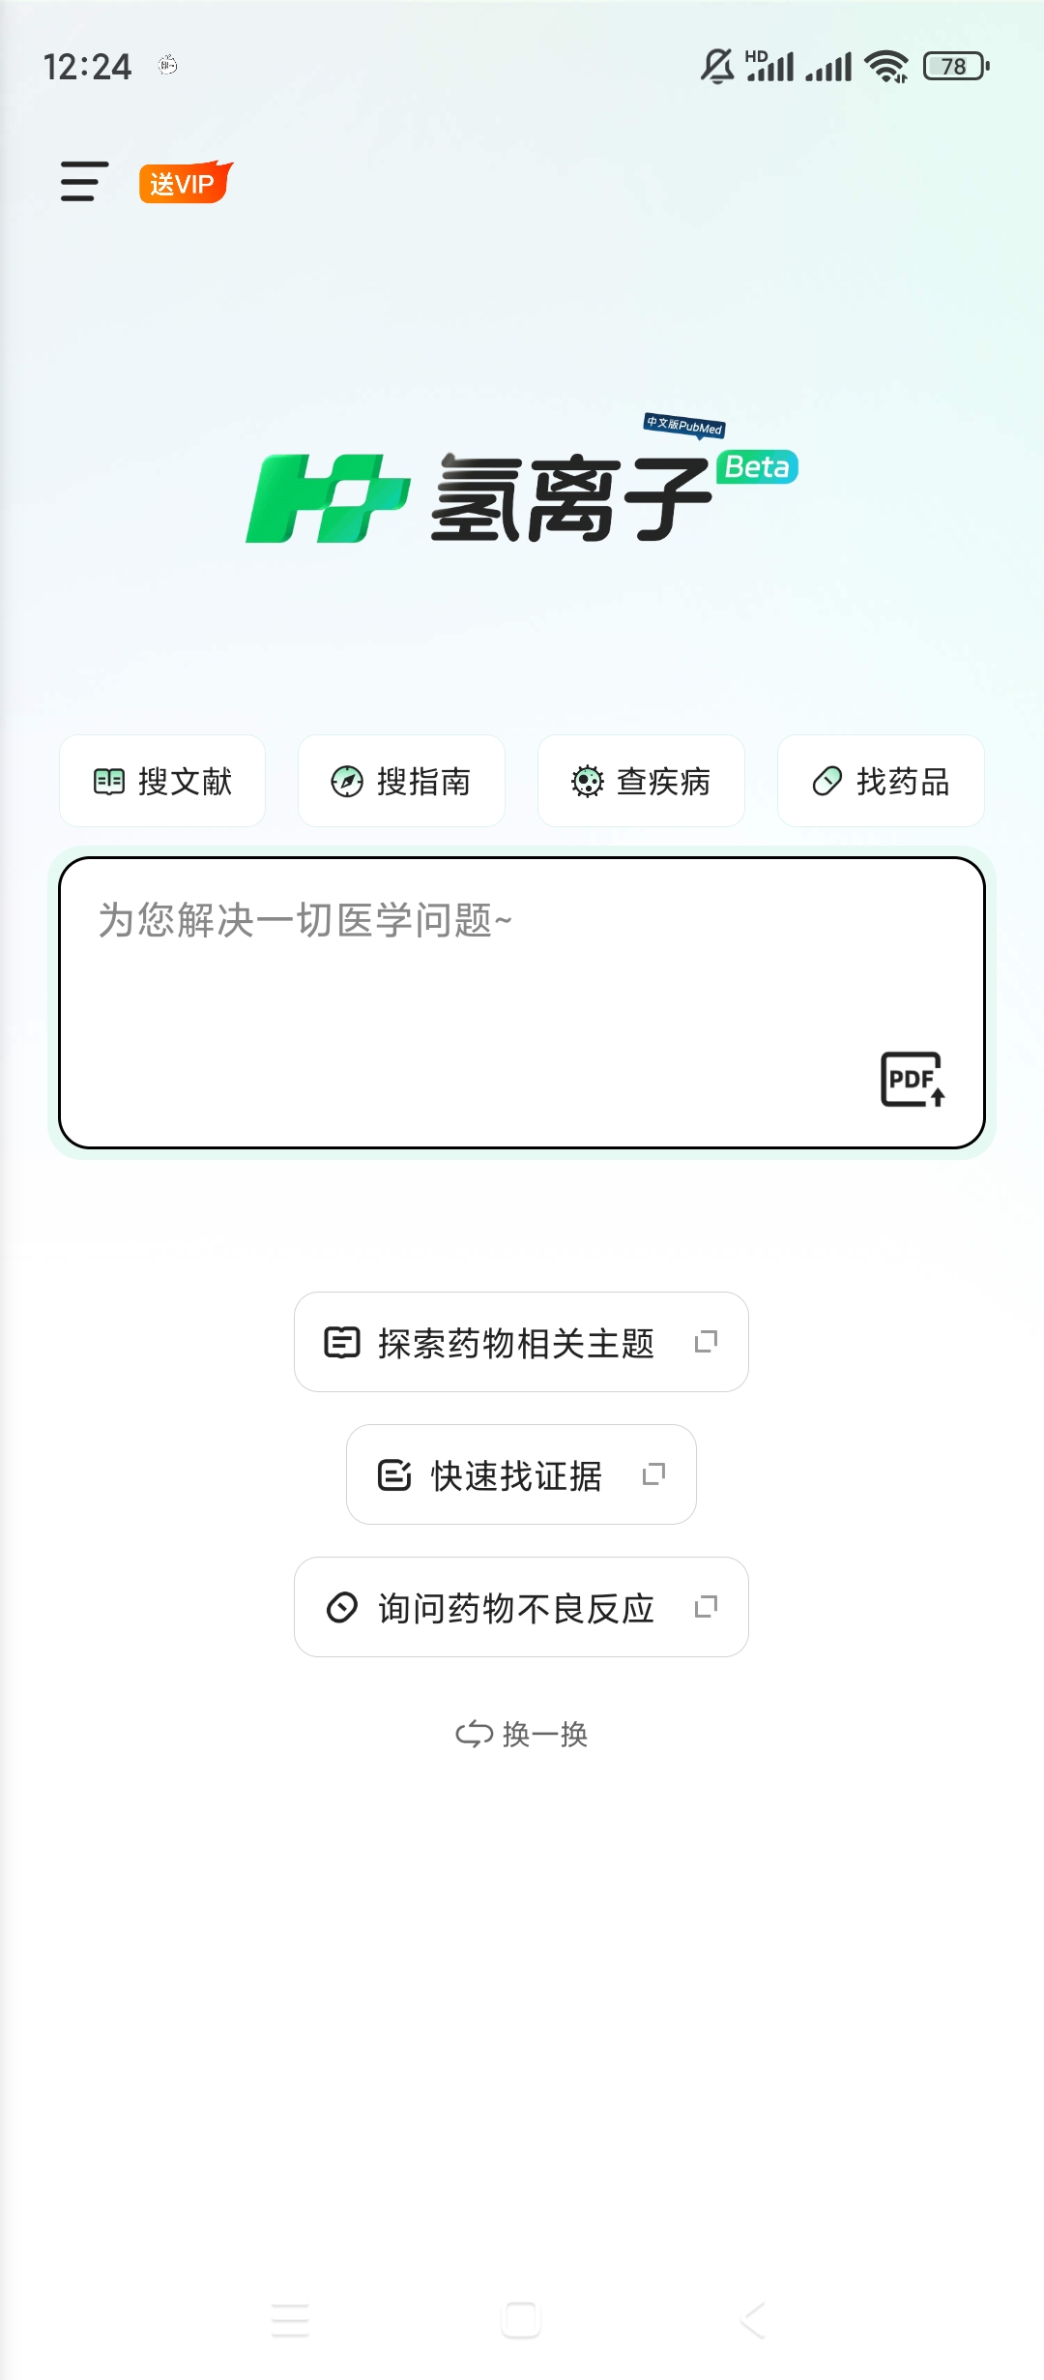The image size is (1044, 2380).
Task: Open expand icon on 探索药物相关主题
Action: (x=707, y=1342)
